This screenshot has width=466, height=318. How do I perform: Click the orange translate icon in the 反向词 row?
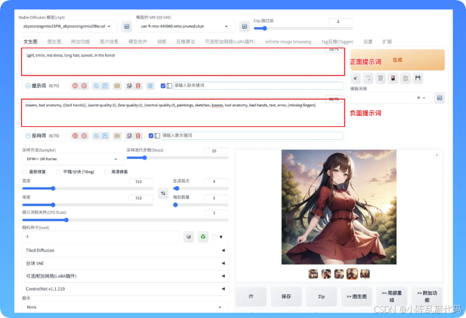(x=117, y=135)
